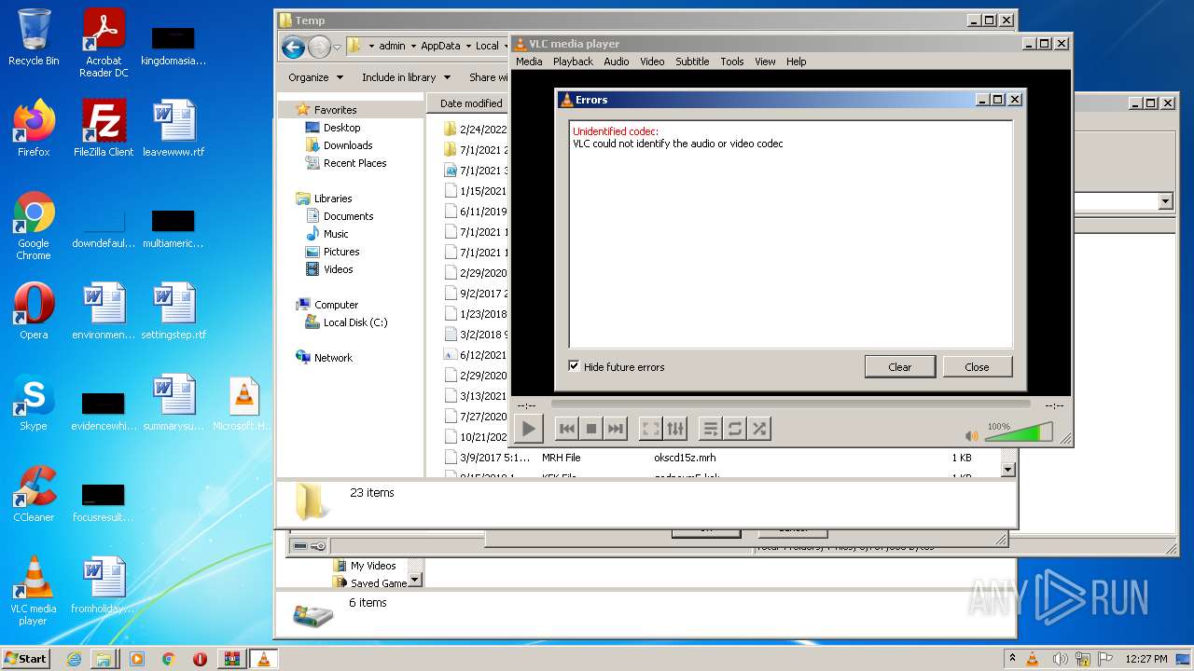Viewport: 1194px width, 671px height.
Task: Open the VLC Subtitle menu
Action: (692, 62)
